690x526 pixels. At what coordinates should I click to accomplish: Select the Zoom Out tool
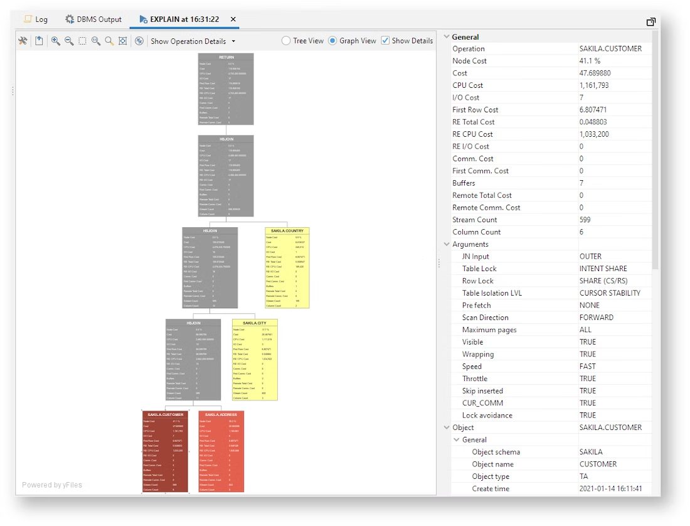(70, 40)
